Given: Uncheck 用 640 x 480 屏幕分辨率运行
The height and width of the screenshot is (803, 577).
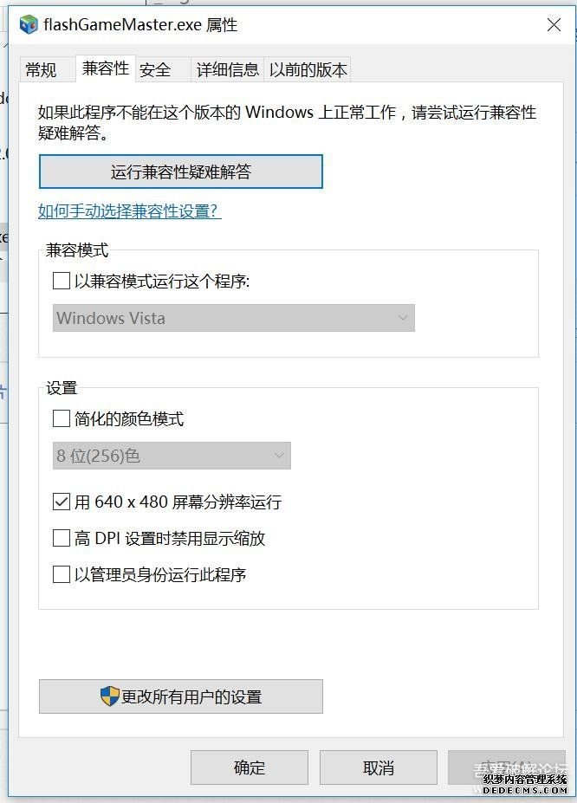Looking at the screenshot, I should (62, 502).
